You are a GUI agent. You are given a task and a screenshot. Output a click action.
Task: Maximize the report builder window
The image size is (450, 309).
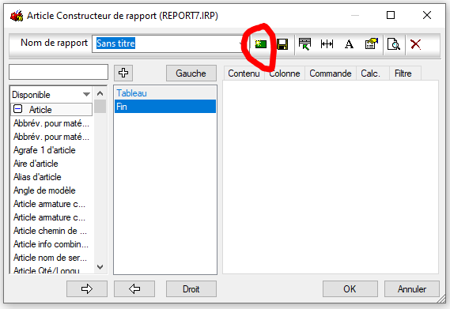[x=391, y=15]
